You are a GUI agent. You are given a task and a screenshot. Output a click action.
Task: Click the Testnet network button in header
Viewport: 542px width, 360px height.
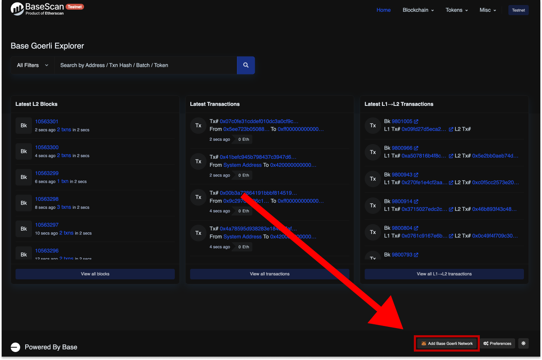click(518, 10)
